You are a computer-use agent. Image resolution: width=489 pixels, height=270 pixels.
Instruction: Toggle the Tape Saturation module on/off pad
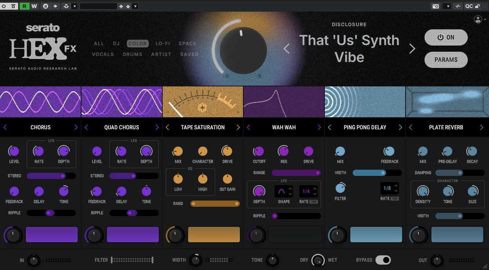coord(214,235)
